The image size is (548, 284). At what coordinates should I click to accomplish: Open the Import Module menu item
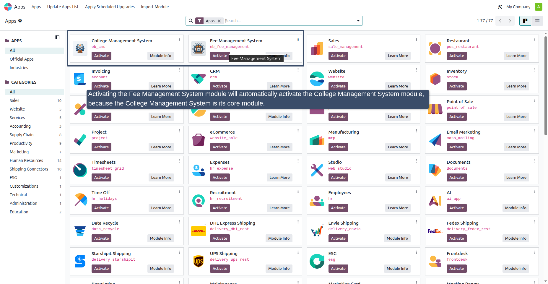pos(155,7)
